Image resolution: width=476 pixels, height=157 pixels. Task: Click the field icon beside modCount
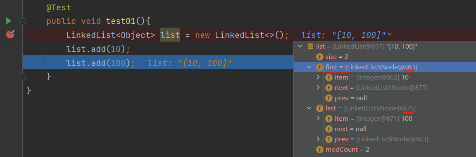coord(320,150)
